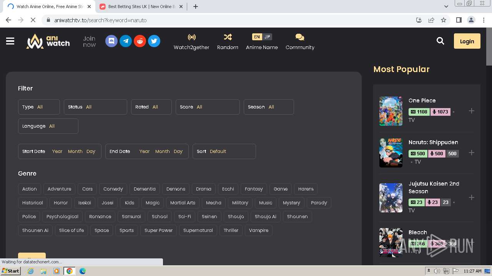This screenshot has height=276, width=492.
Task: Click the volume icon in system tray
Action: click(x=437, y=271)
